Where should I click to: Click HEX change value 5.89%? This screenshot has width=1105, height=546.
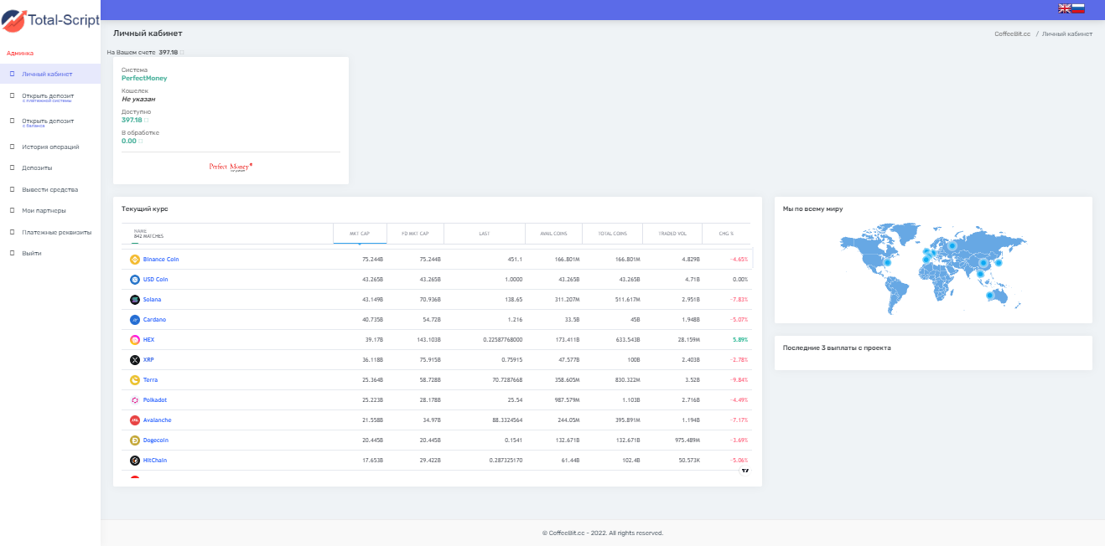tap(739, 340)
